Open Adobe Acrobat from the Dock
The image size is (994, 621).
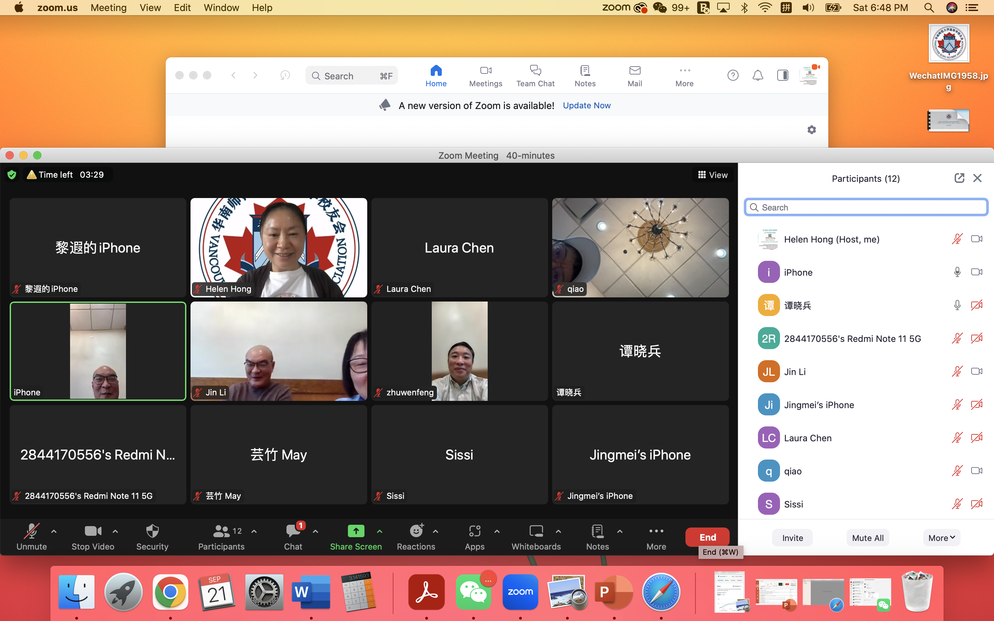426,592
